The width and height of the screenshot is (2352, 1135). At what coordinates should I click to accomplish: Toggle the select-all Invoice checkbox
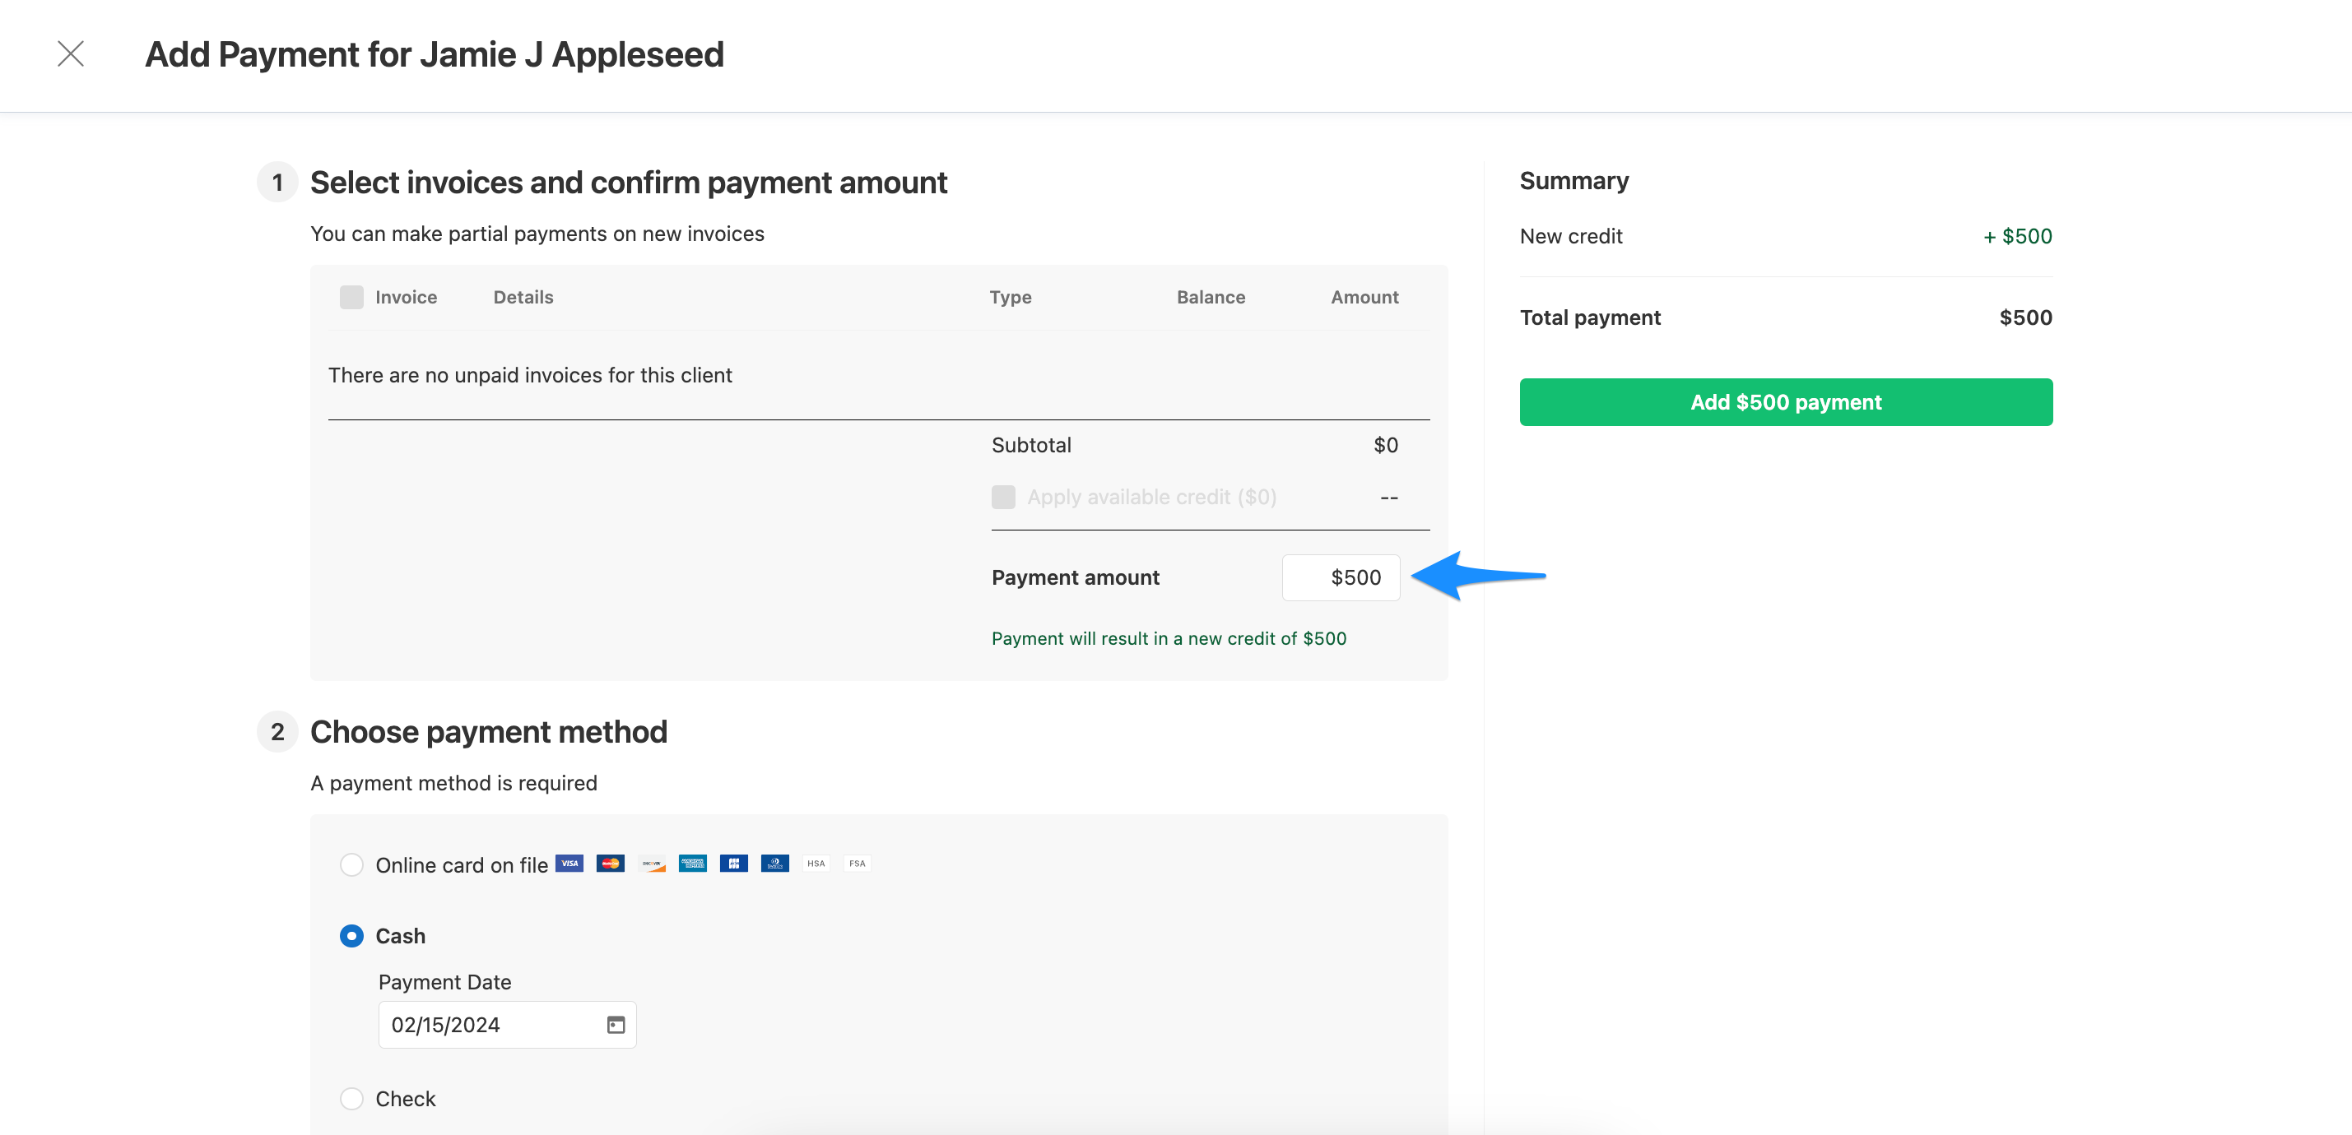(351, 298)
